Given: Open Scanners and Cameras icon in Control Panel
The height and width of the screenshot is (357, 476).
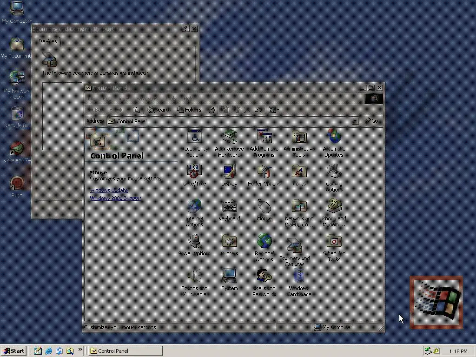Looking at the screenshot, I should pos(294,252).
